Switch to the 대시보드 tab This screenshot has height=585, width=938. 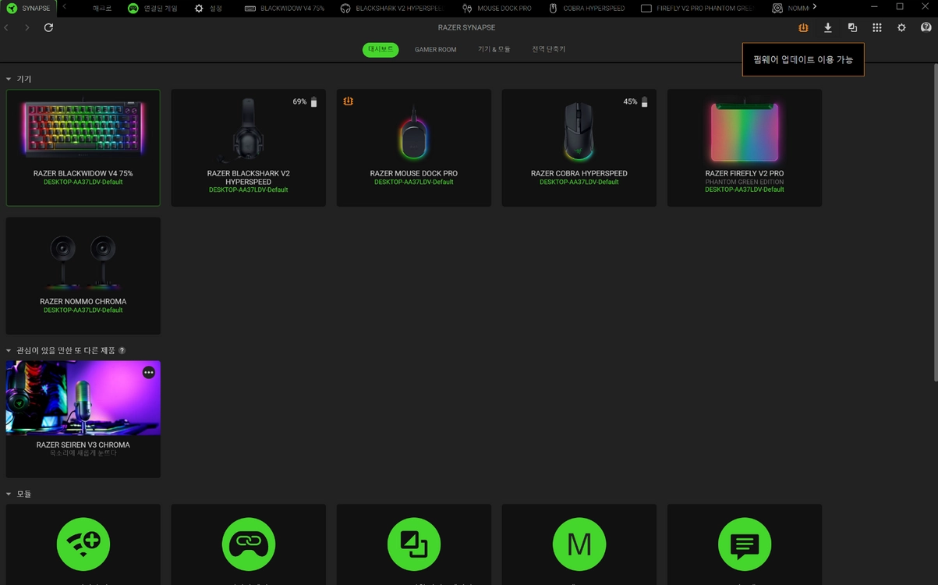tap(381, 50)
